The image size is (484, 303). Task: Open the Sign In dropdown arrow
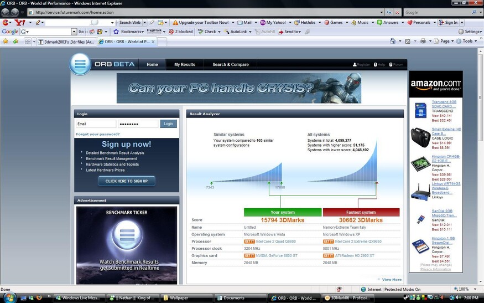click(462, 22)
